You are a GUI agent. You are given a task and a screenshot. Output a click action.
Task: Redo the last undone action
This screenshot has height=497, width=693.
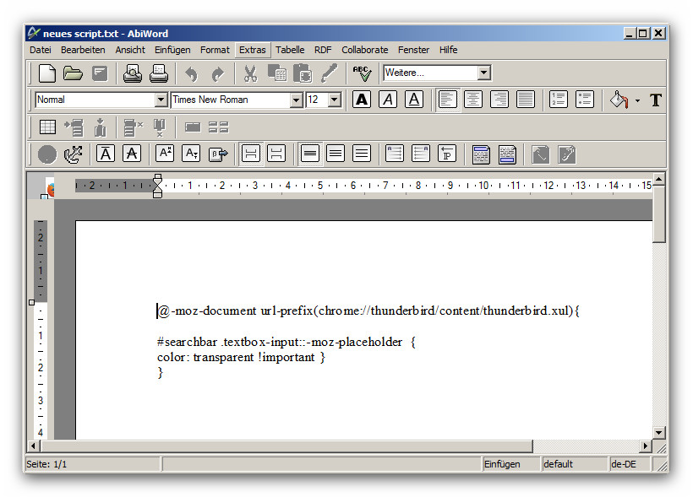217,73
